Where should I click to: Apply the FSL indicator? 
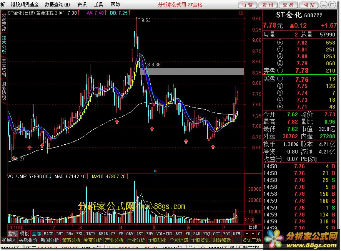[80, 234]
